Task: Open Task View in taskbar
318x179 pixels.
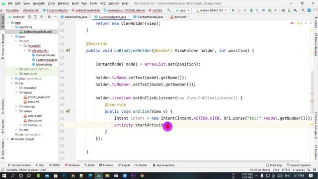Action: [29, 176]
